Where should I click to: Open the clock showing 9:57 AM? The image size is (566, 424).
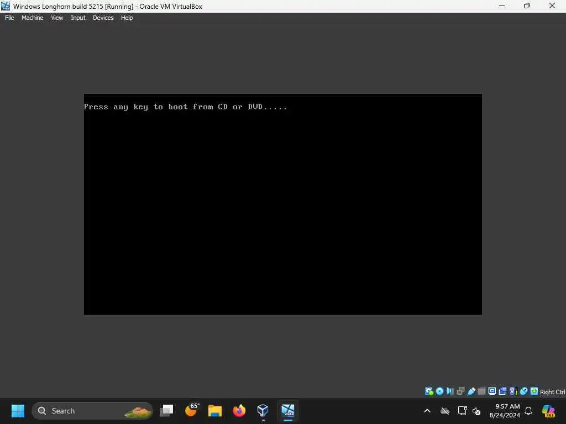(504, 411)
